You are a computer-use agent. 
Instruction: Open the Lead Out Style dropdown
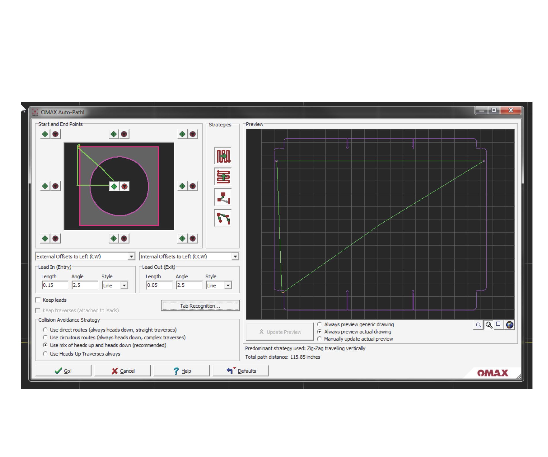point(229,285)
